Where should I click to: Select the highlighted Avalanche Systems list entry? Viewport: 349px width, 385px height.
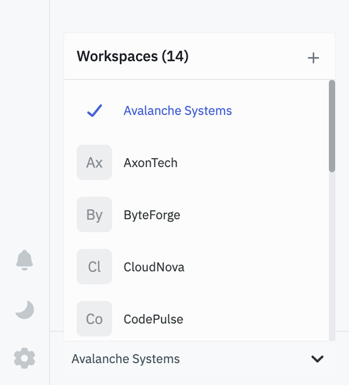[x=177, y=111]
